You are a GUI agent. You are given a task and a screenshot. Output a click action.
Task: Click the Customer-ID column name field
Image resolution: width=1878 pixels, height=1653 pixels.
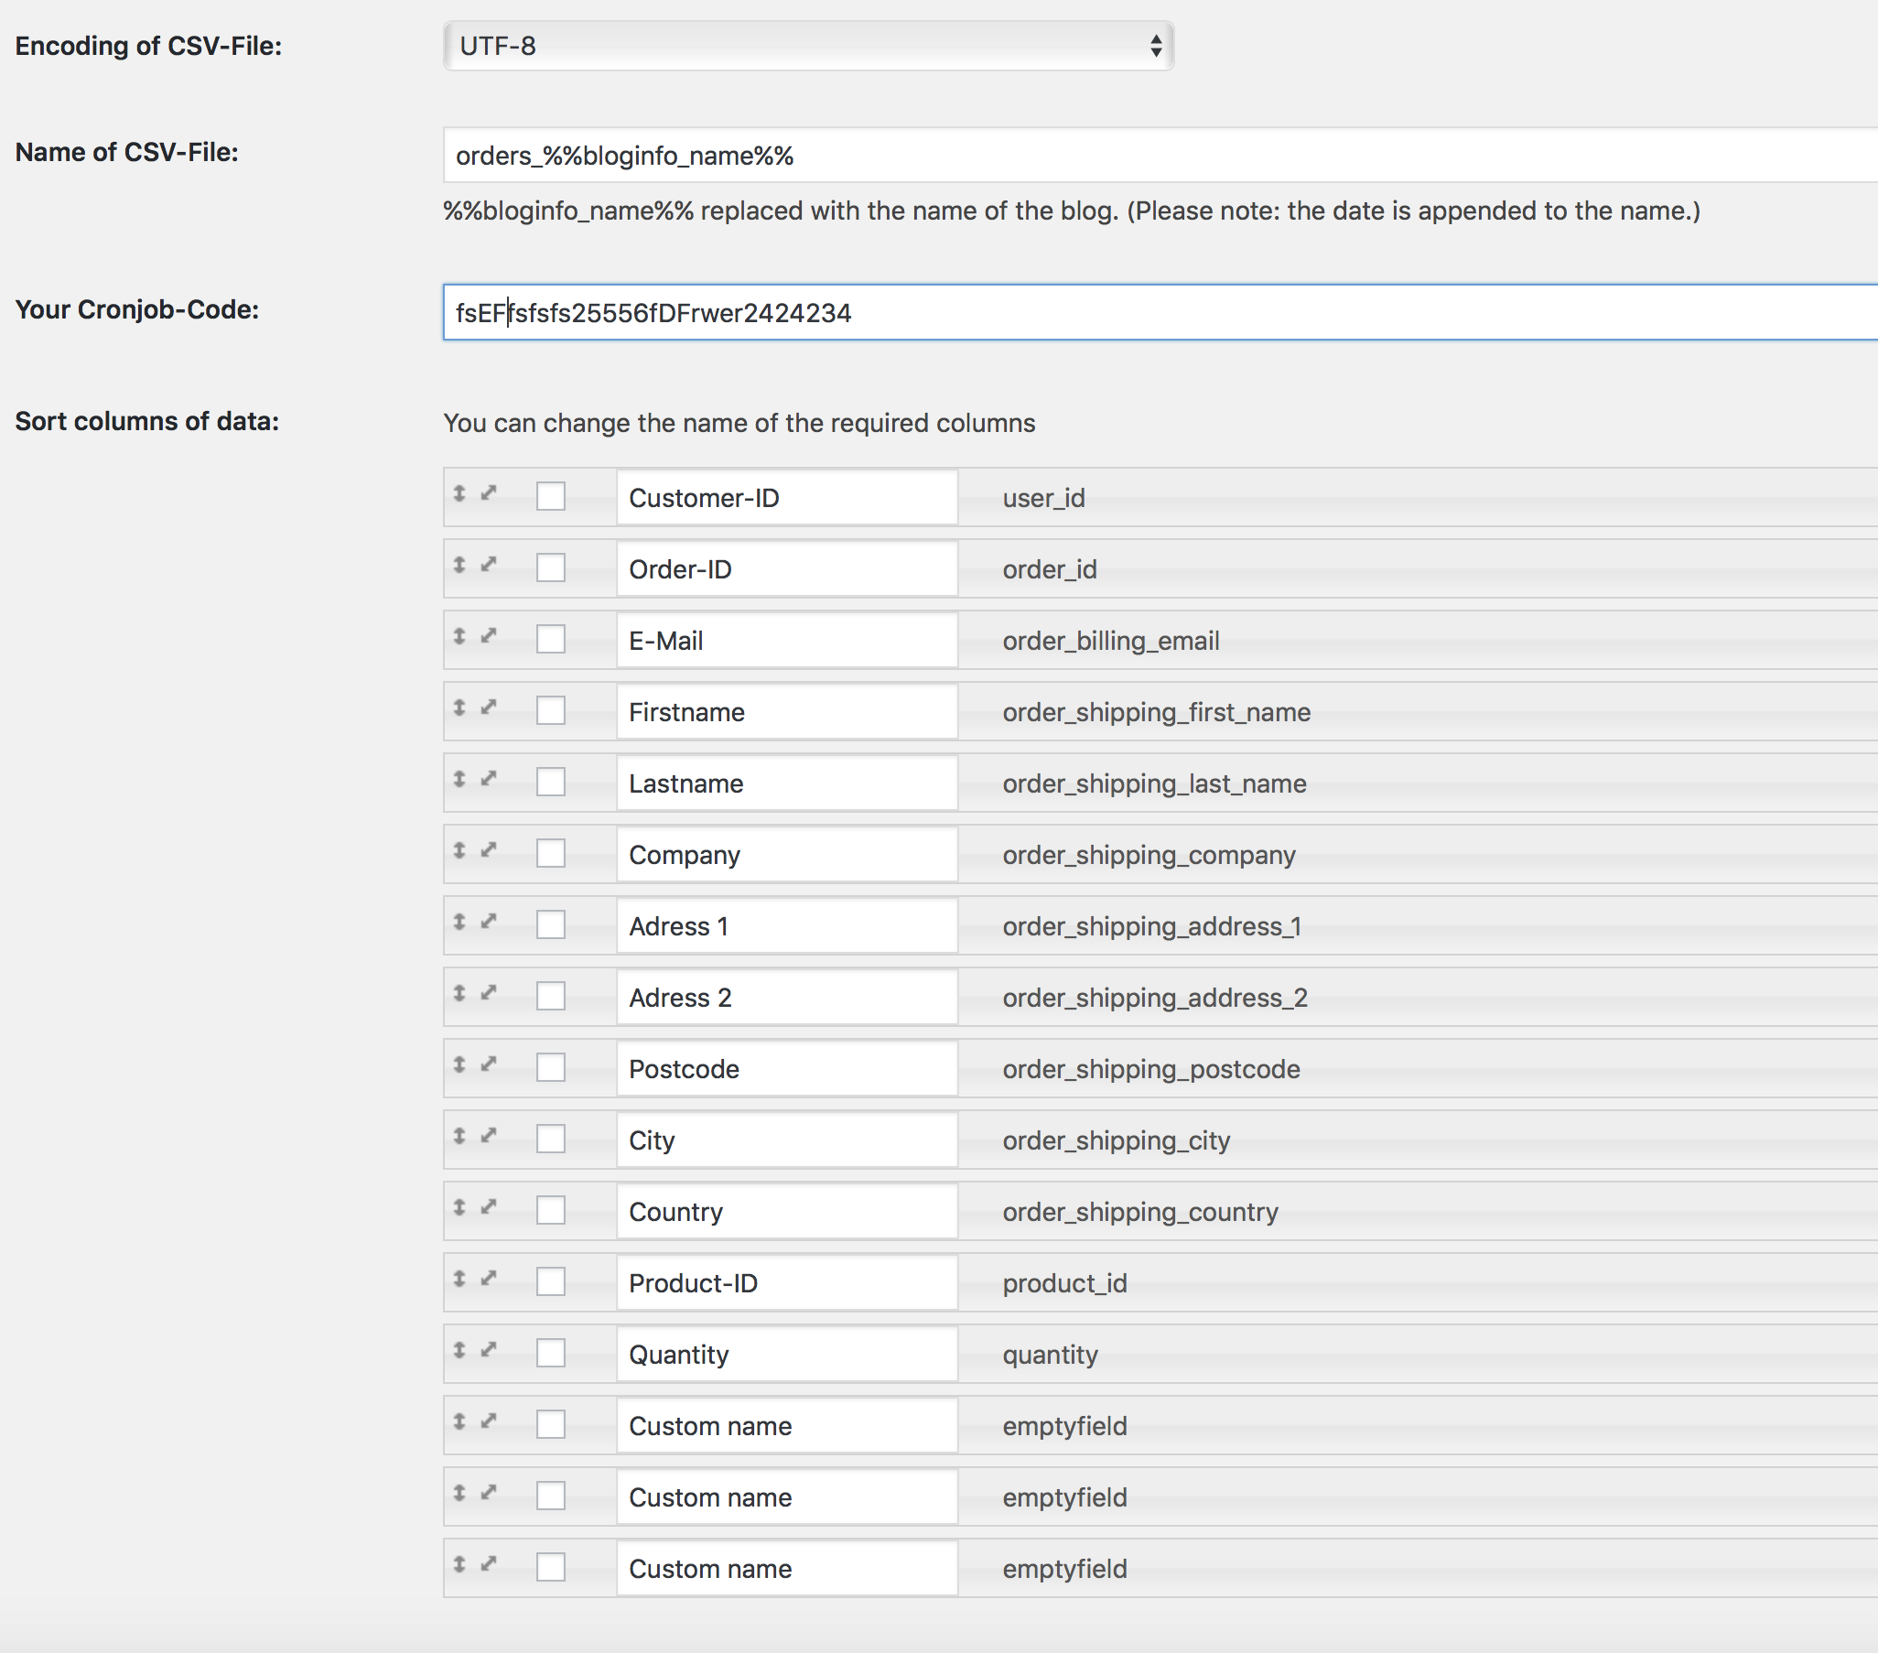point(787,497)
